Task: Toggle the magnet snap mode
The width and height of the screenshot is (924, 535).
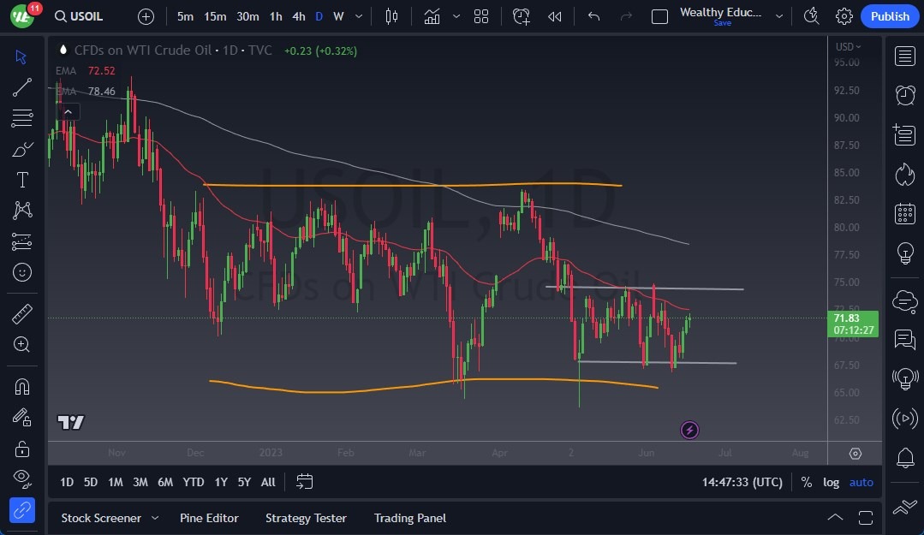Action: [22, 386]
